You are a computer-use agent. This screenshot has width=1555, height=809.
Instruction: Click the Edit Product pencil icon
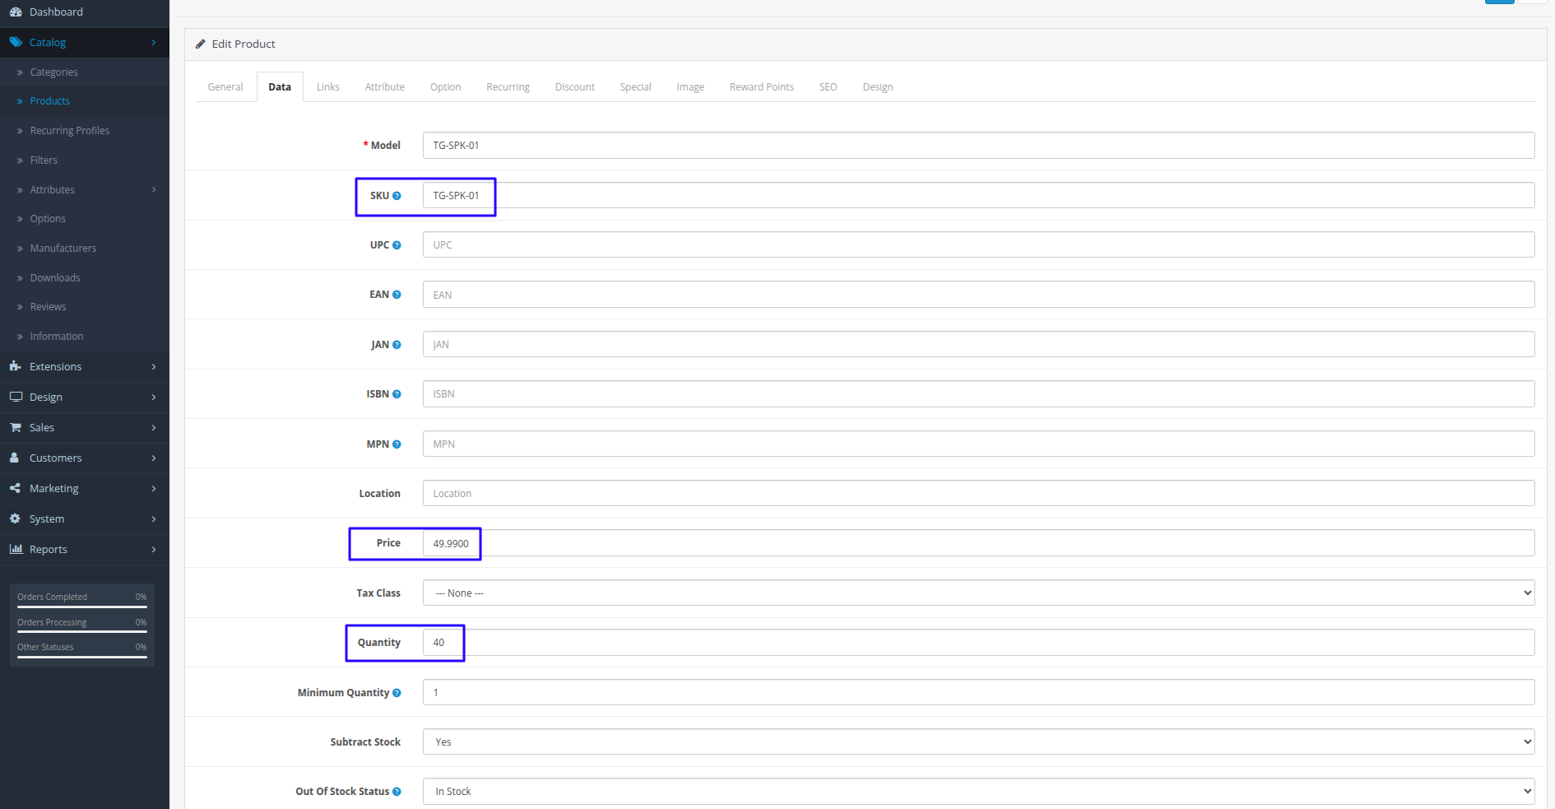tap(200, 44)
